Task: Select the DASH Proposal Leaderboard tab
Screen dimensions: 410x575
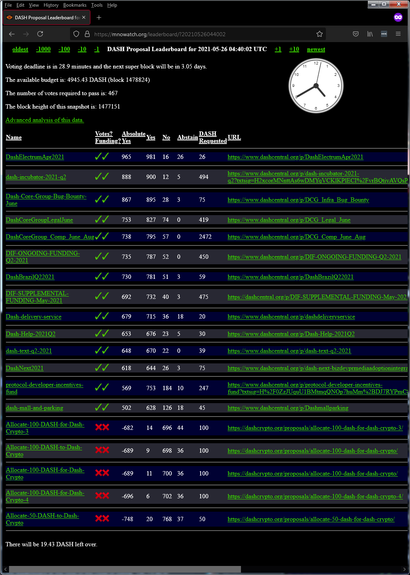Action: click(x=46, y=18)
